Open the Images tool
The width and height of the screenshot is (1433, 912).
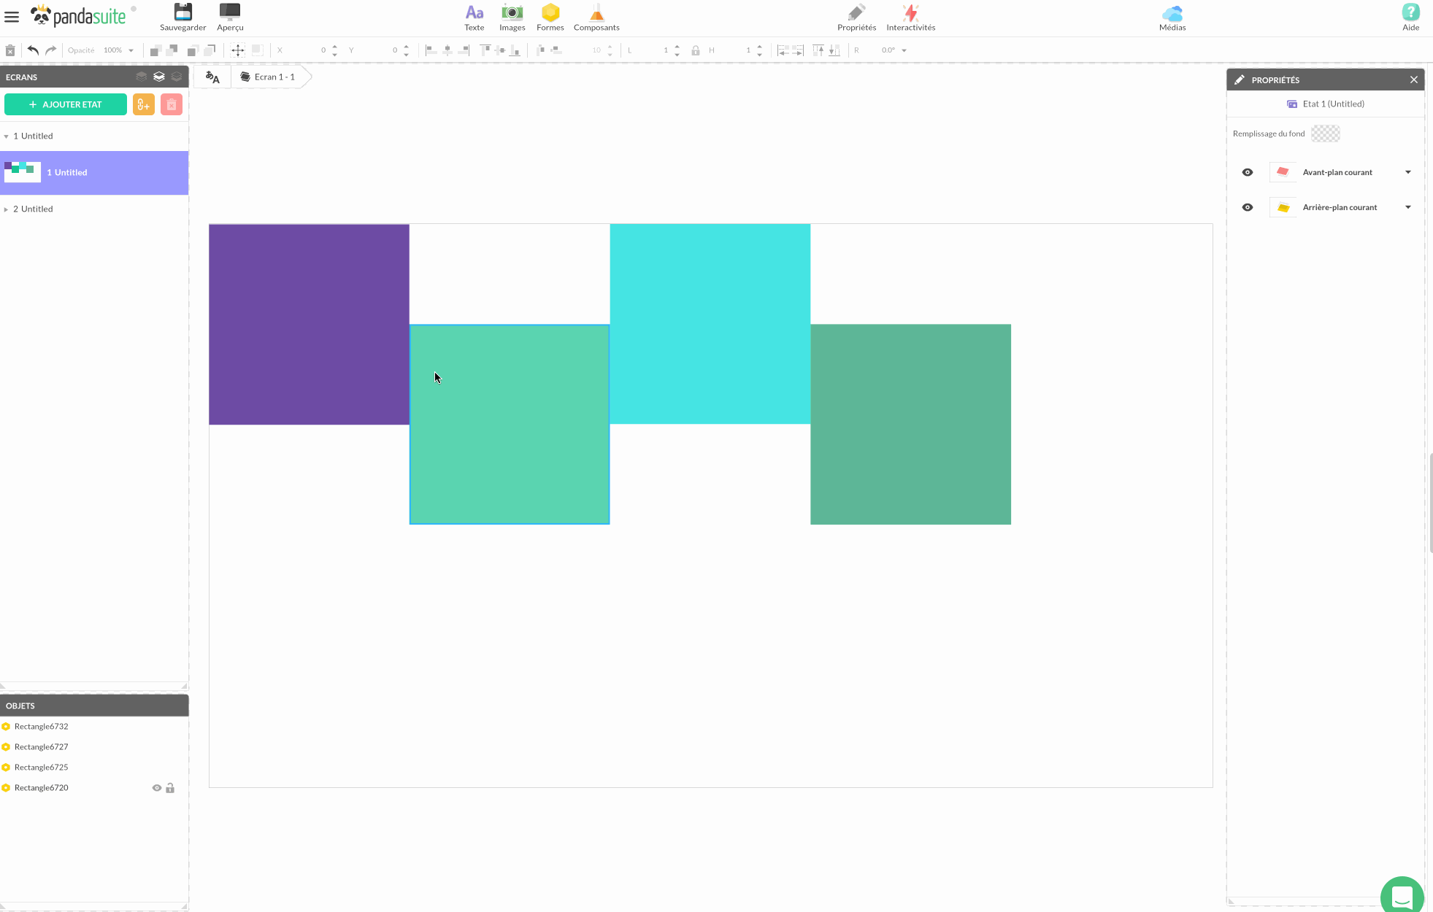tap(512, 12)
